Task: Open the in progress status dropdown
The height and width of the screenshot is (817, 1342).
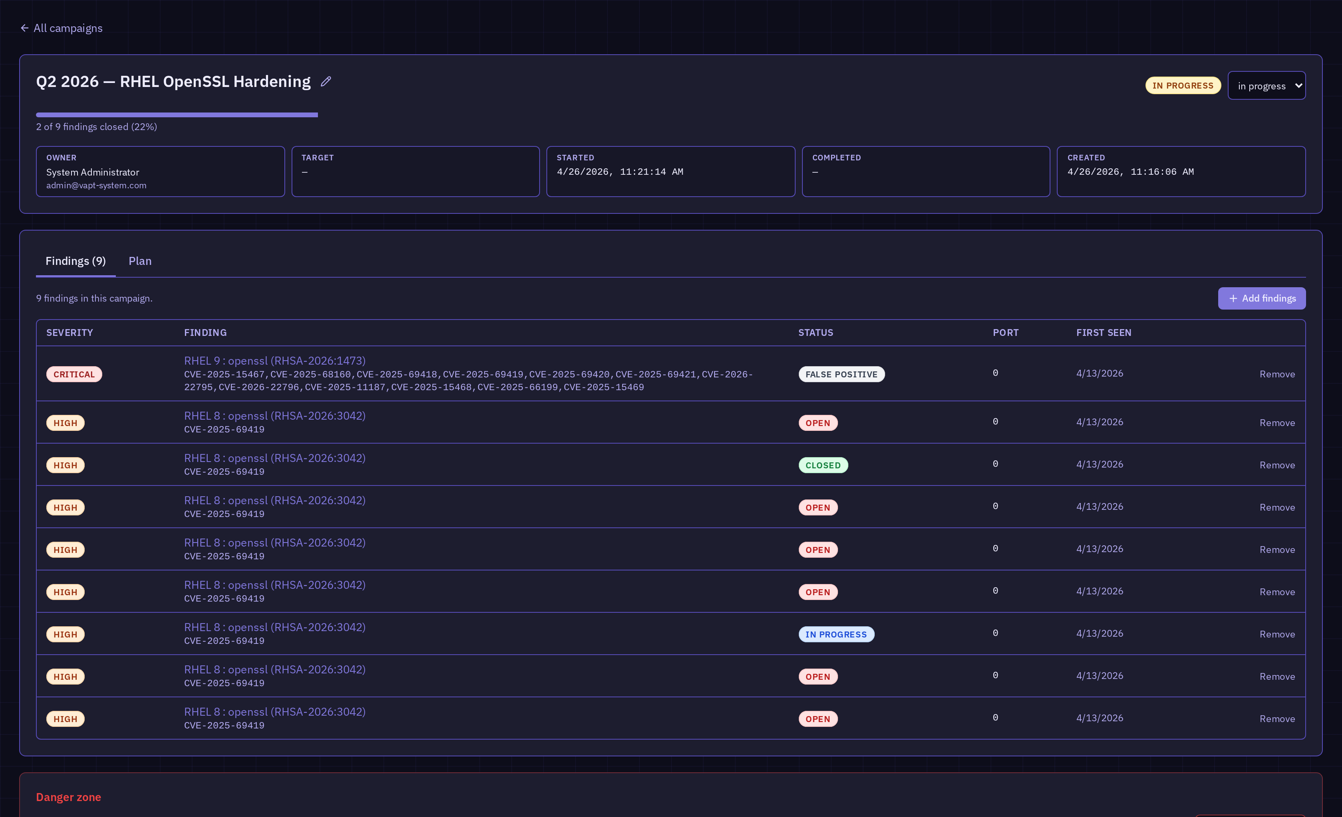Action: click(1266, 85)
